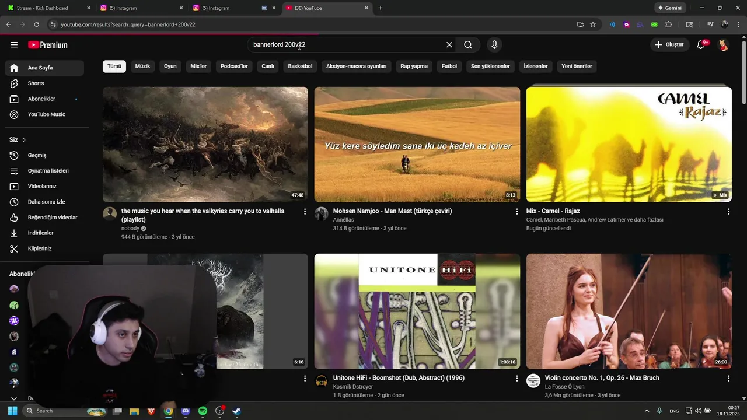Screen dimensions: 747x420
Task: Click the Chrome address bar URL
Action: tap(128, 24)
